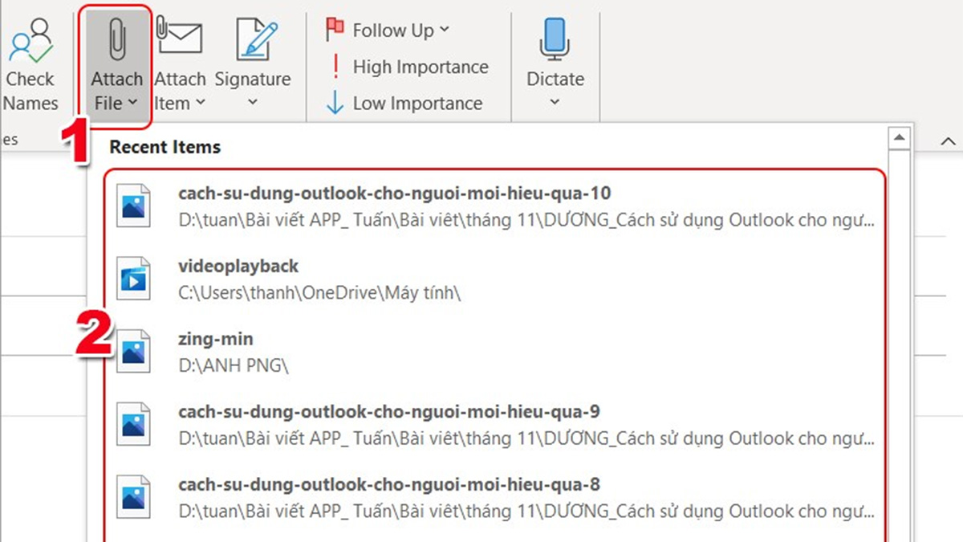
Task: Expand the Signature dropdown arrow
Action: 252,103
